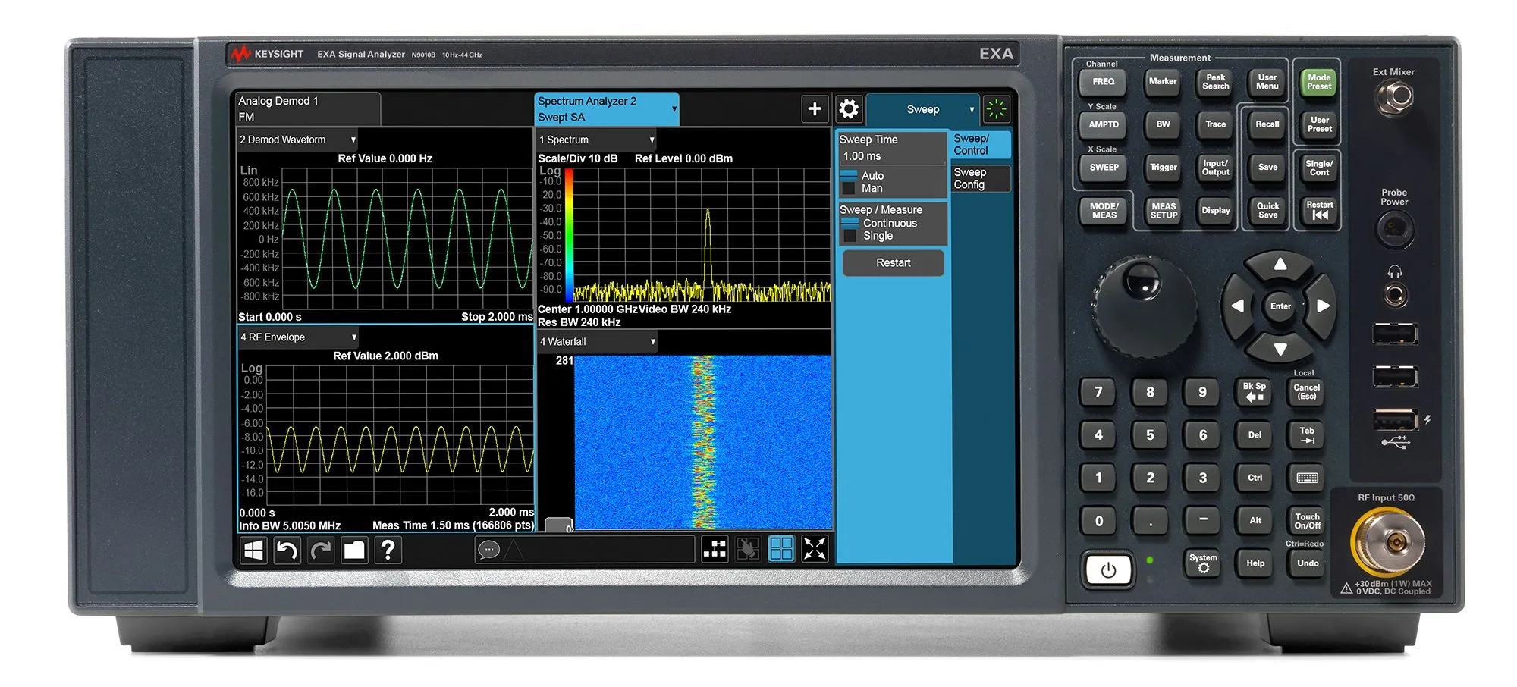Click the Undo arrow icon
1517x687 pixels.
286,551
